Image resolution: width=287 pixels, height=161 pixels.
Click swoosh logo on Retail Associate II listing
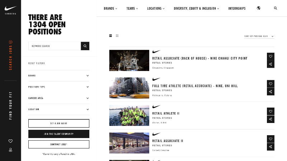156,134
